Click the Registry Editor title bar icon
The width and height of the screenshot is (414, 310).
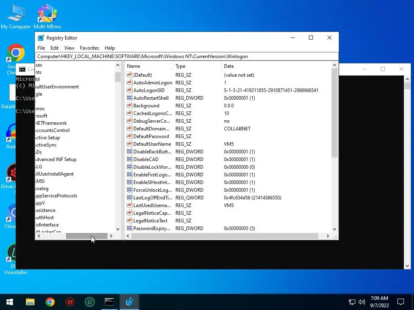tap(41, 38)
